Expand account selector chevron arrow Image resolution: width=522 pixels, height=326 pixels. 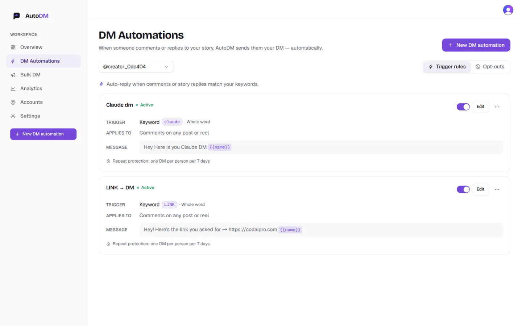[x=166, y=67]
